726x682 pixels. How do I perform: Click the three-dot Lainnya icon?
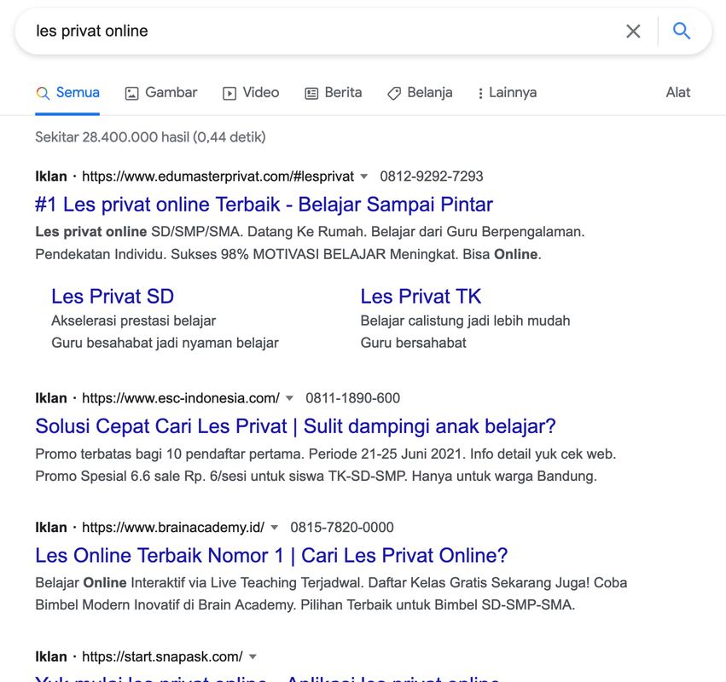coord(480,94)
